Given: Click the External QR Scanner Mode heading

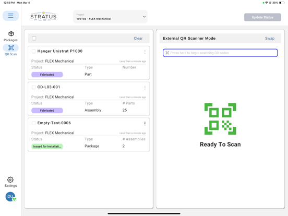Looking at the screenshot, I should coord(189,38).
